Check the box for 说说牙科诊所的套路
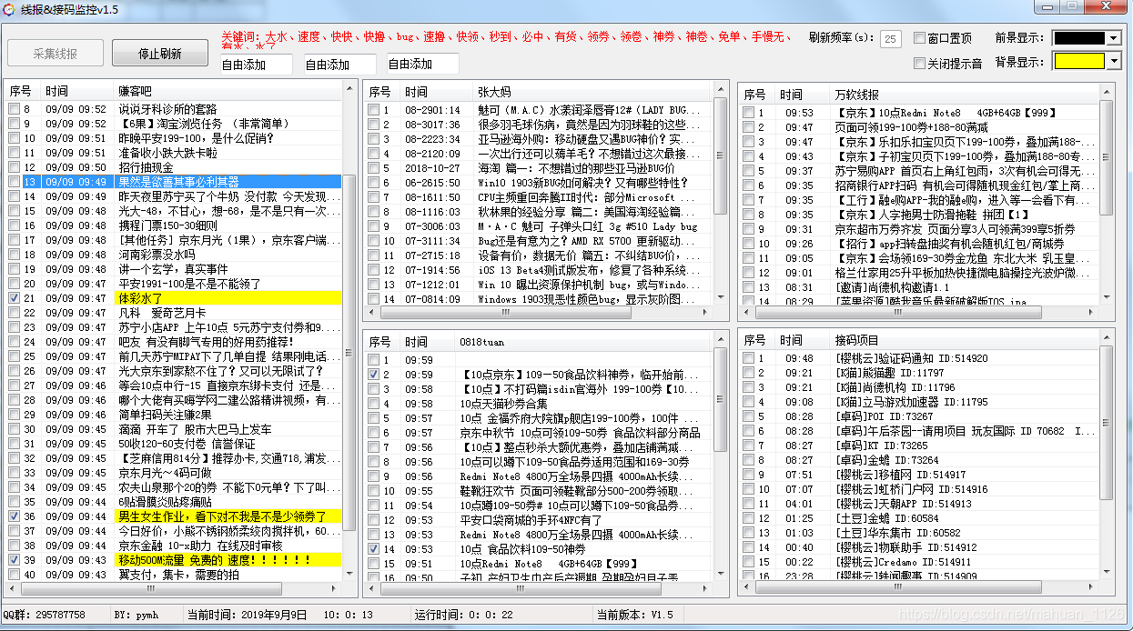The width and height of the screenshot is (1133, 631). point(14,109)
